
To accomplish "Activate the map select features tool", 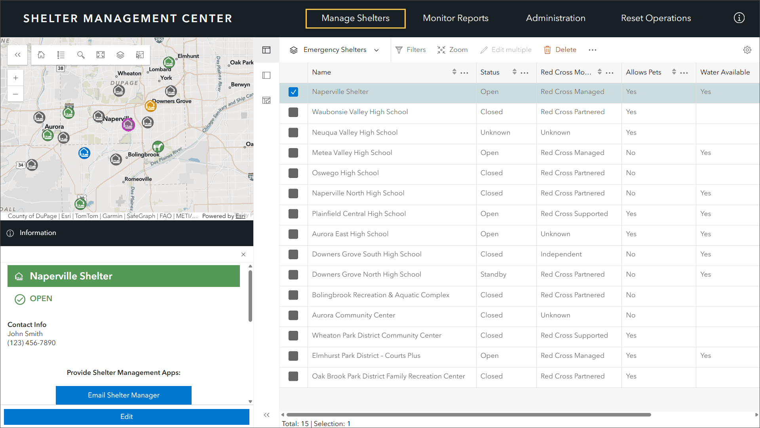I will (x=140, y=55).
